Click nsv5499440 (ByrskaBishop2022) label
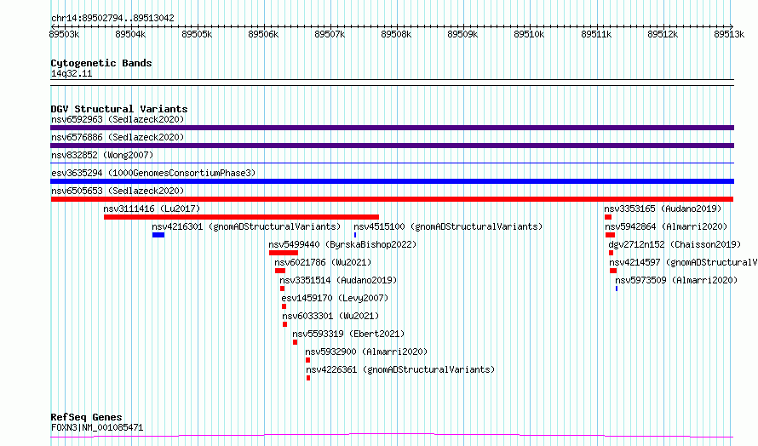This screenshot has height=446, width=758. pos(342,244)
